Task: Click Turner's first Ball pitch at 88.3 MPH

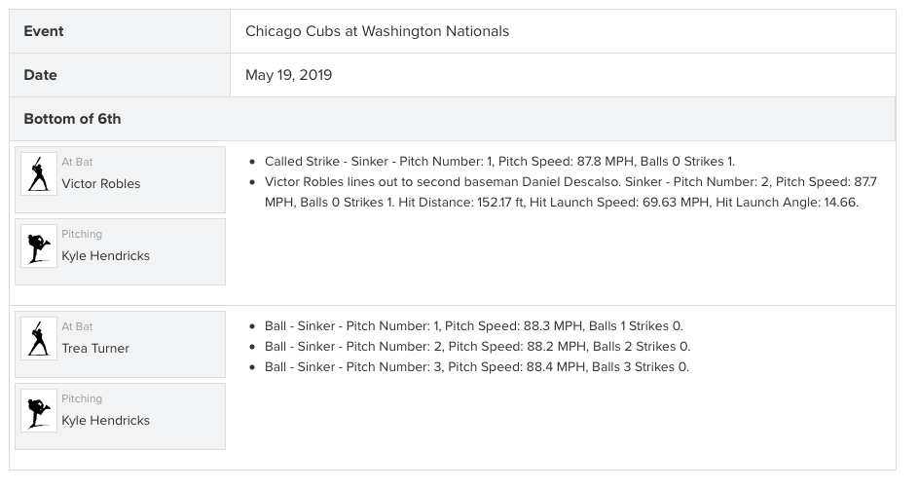Action: pos(473,326)
